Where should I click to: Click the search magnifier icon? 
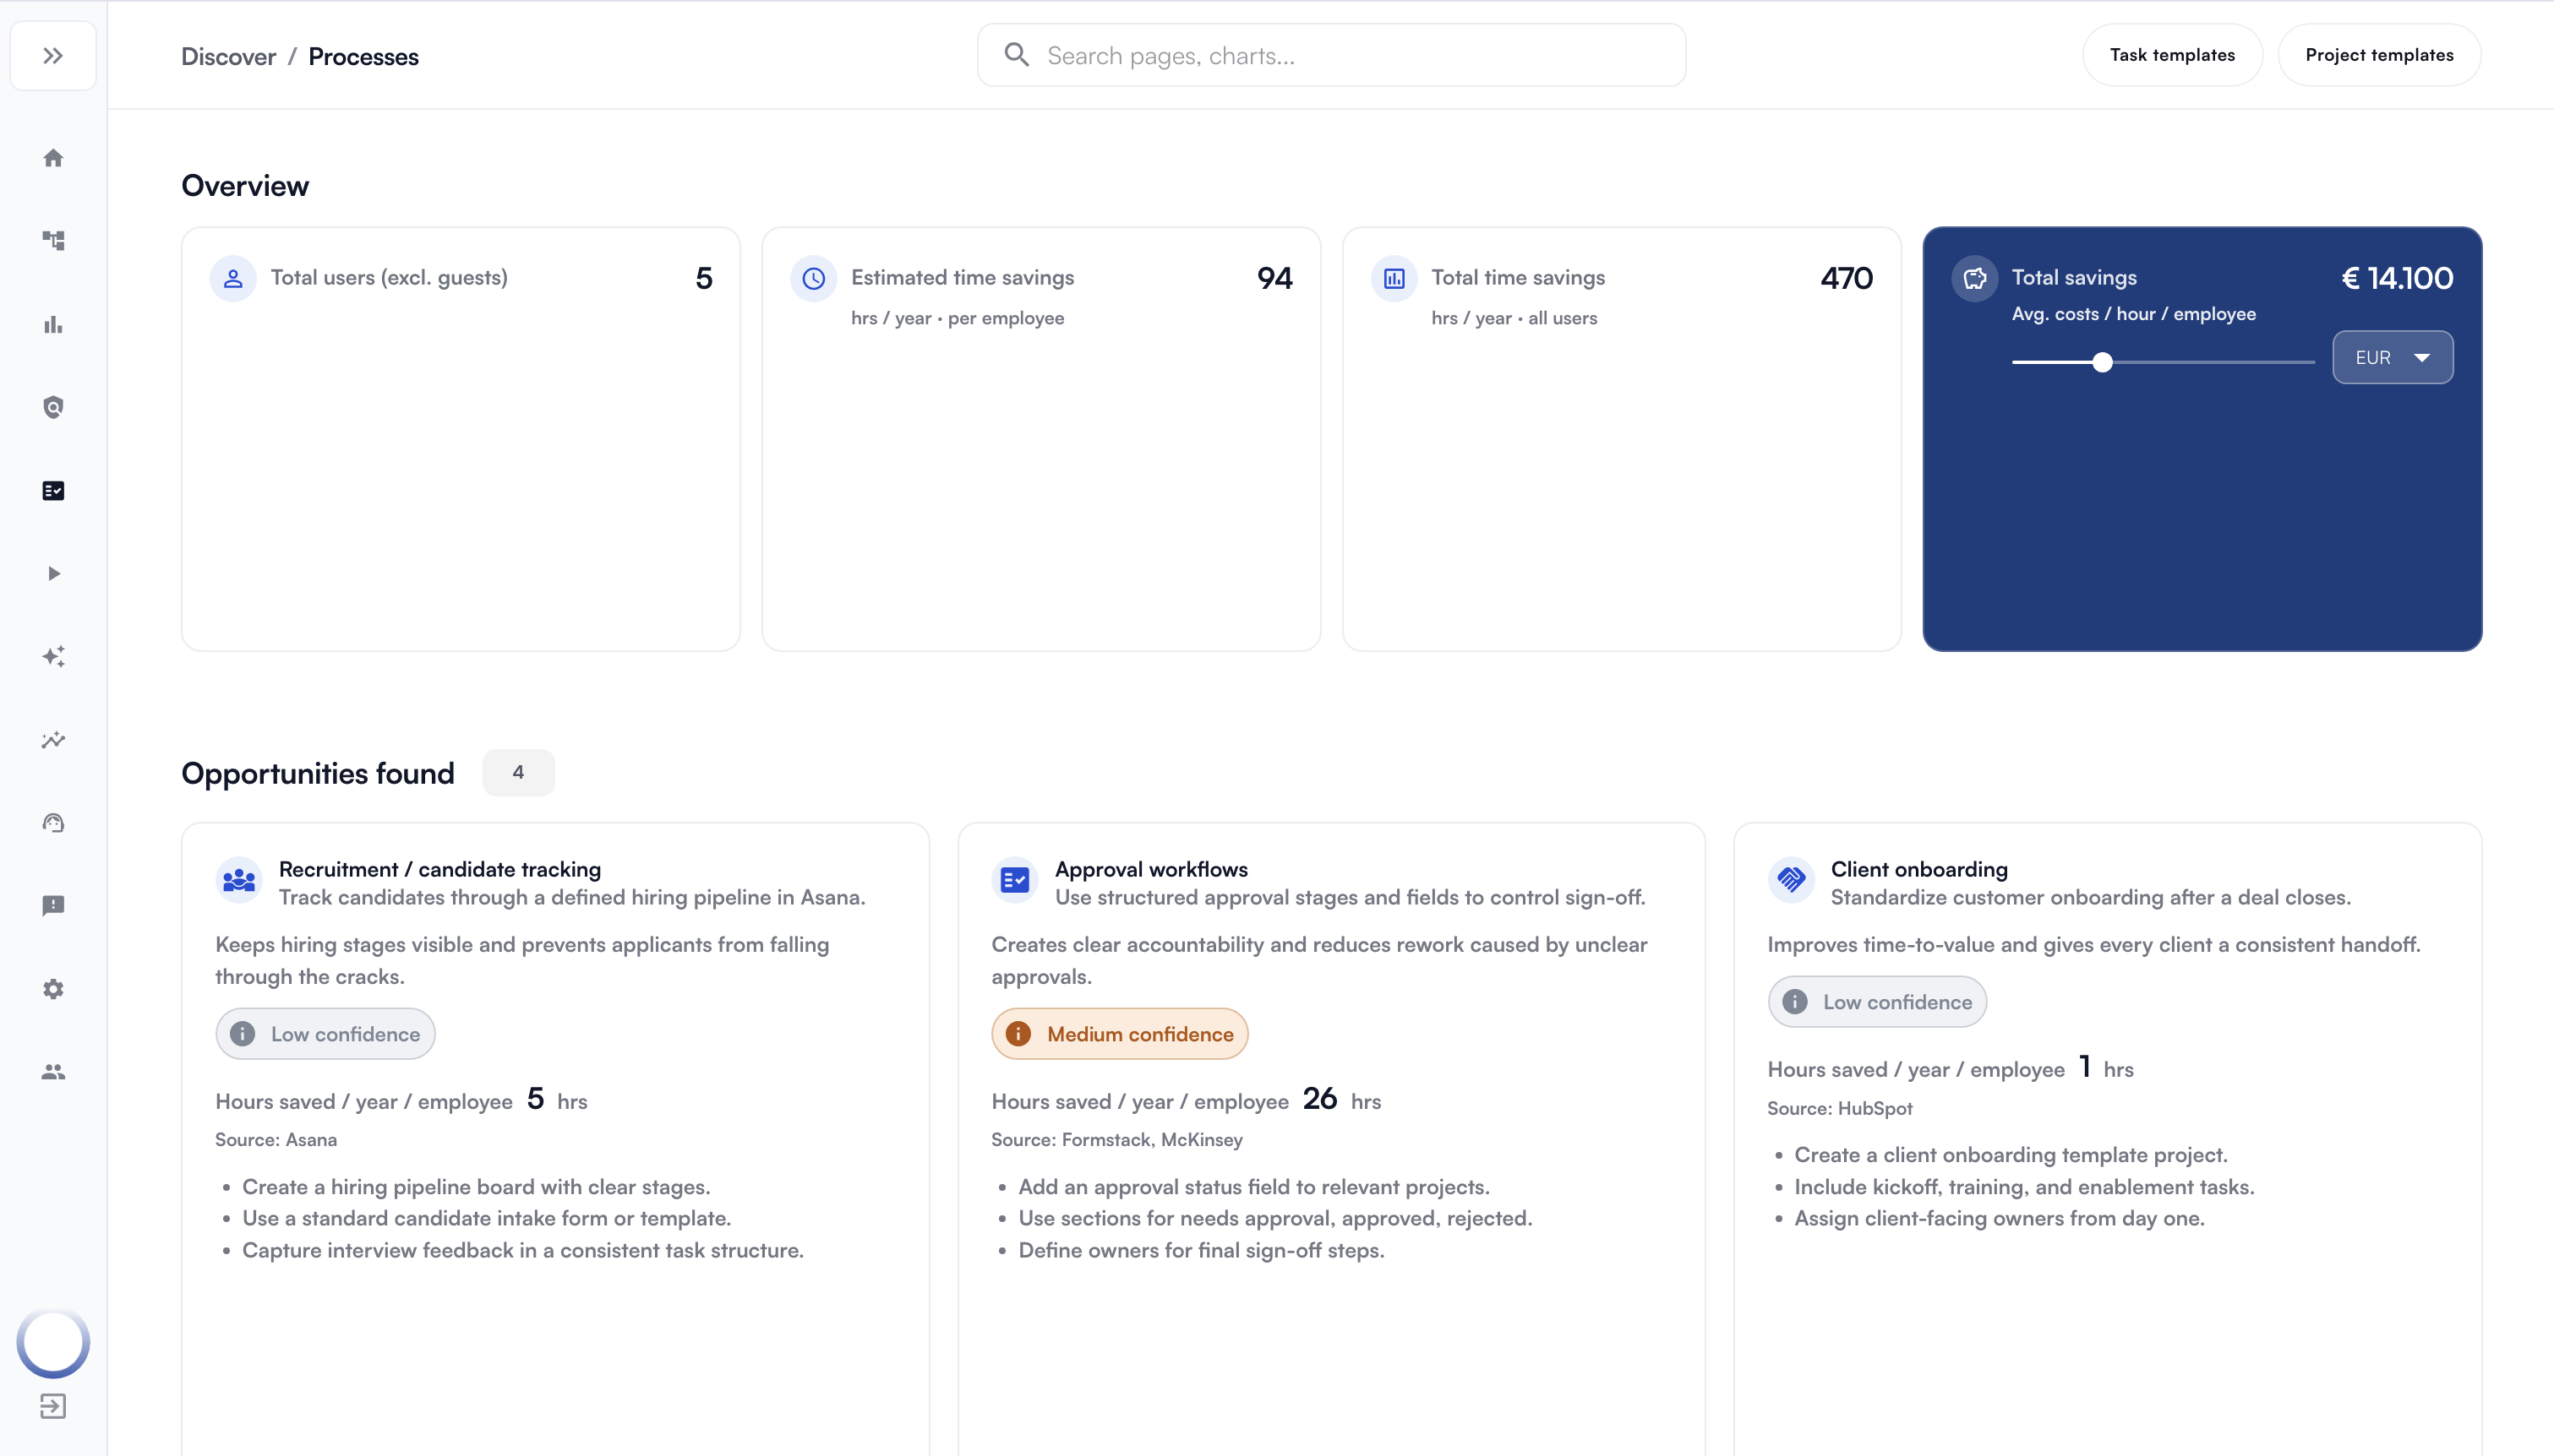[1017, 55]
